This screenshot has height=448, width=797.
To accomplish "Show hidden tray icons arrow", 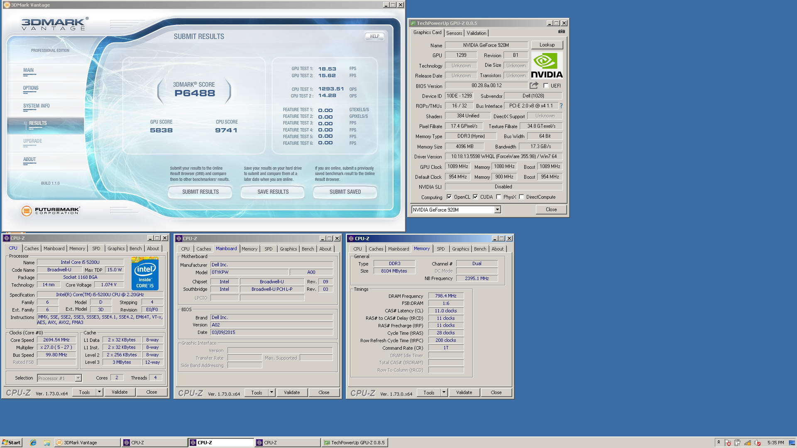I will tap(719, 443).
